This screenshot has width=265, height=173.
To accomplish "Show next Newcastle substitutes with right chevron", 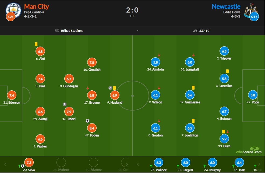I will pyautogui.click(x=259, y=164).
